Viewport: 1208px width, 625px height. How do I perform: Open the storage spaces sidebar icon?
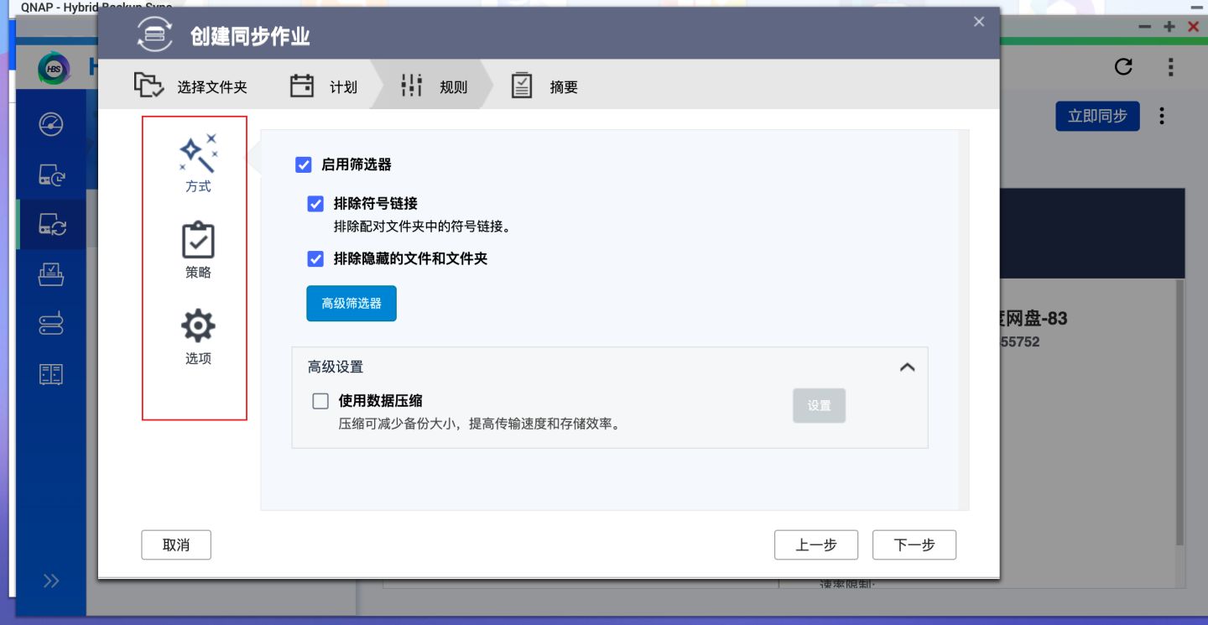50,324
